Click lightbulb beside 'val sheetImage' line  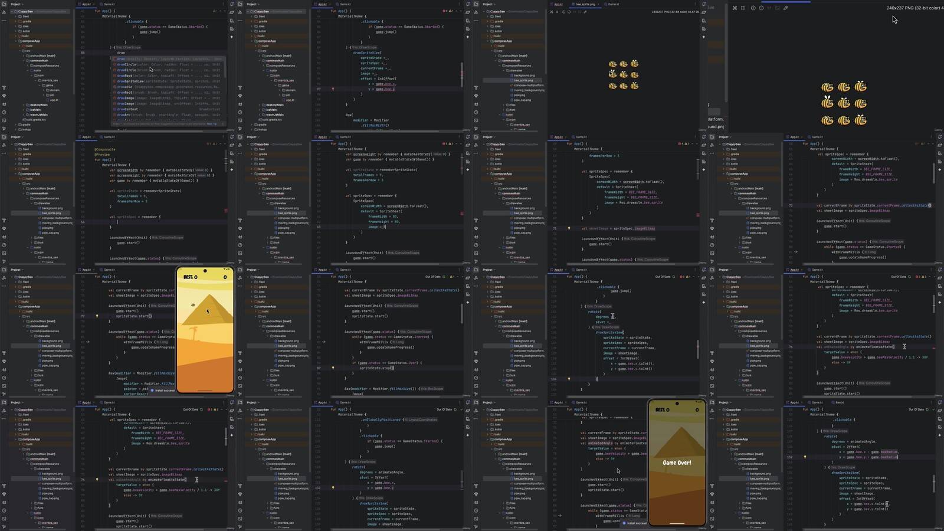coord(569,228)
